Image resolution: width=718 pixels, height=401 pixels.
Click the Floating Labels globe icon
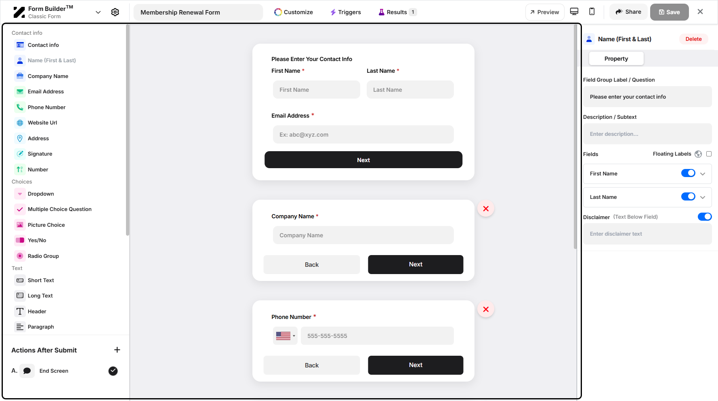click(698, 154)
